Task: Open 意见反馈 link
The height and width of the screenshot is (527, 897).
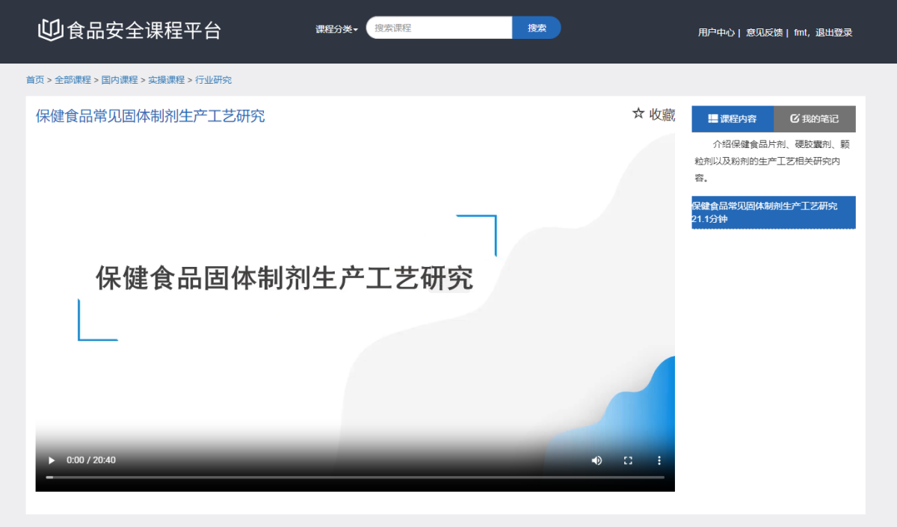Action: [x=764, y=32]
